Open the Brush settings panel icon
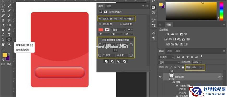This screenshot has width=227, height=97. 153,20
